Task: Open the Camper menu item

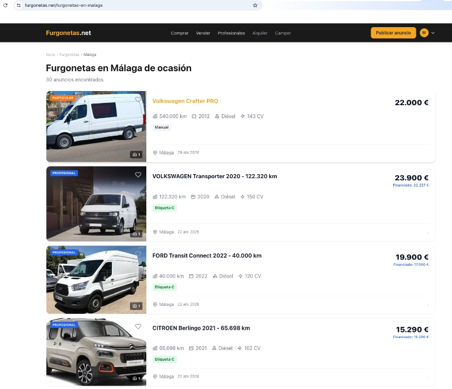Action: pos(283,33)
